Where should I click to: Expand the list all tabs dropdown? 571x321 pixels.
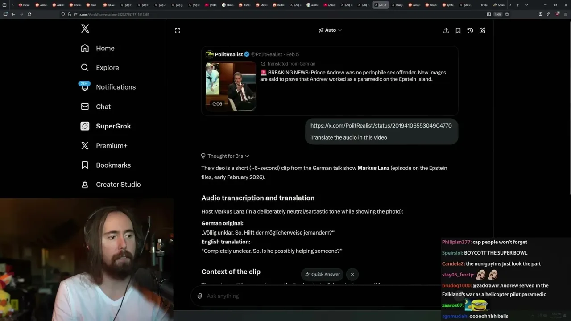(526, 5)
